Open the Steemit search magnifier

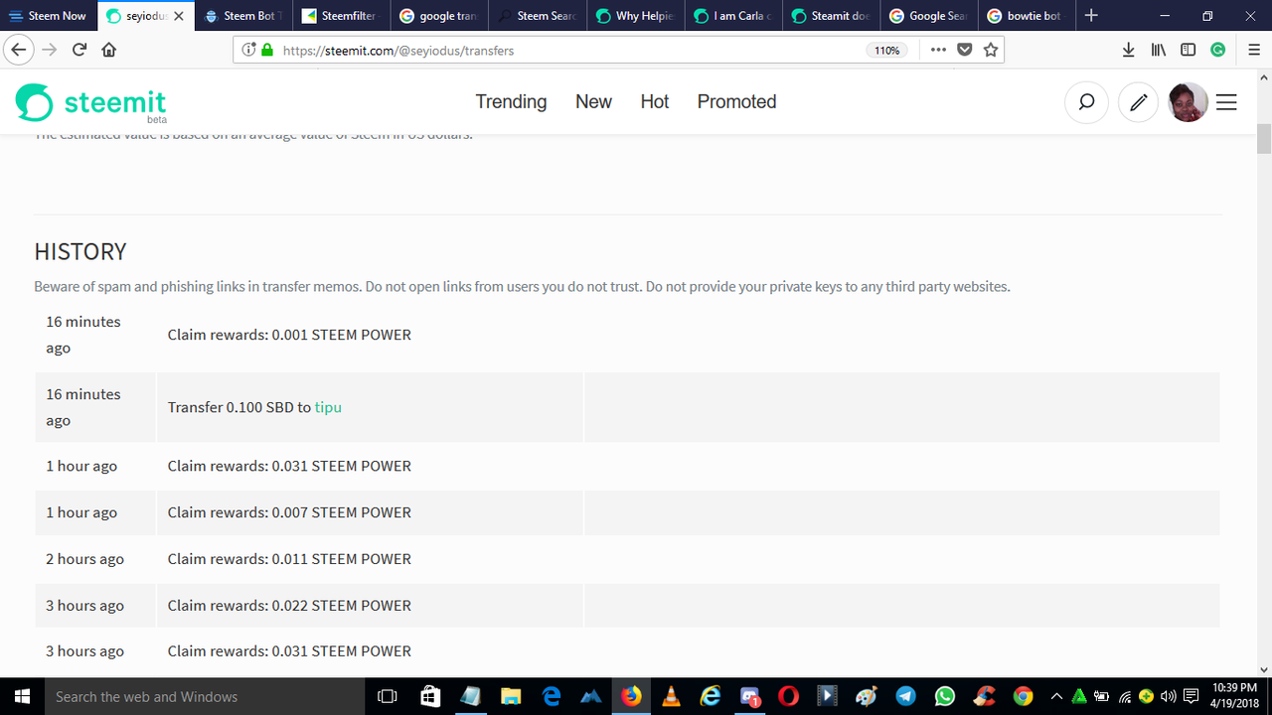1086,101
